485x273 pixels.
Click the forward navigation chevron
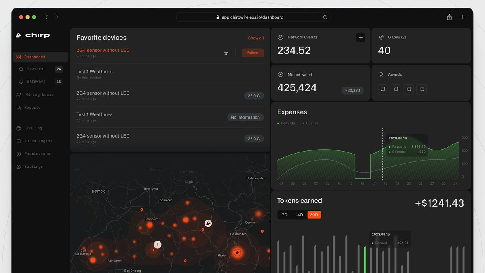tap(57, 17)
